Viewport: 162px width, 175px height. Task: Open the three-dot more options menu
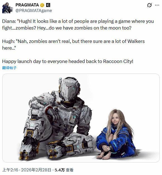(157, 5)
